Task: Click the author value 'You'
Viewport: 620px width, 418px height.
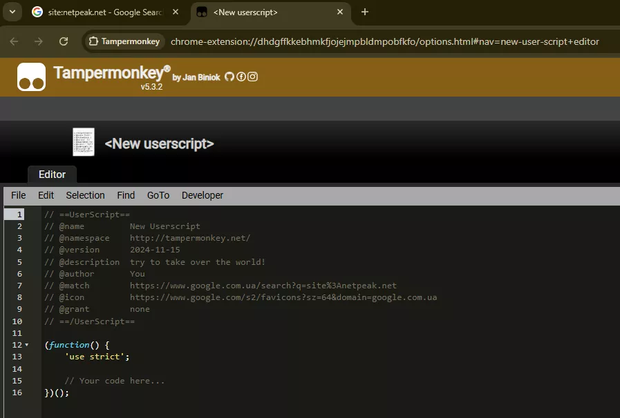Action: (x=138, y=274)
